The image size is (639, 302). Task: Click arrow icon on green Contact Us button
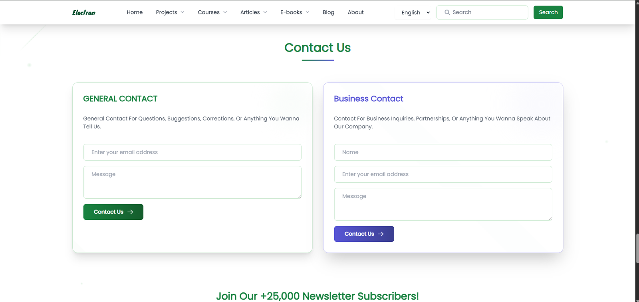coord(130,212)
